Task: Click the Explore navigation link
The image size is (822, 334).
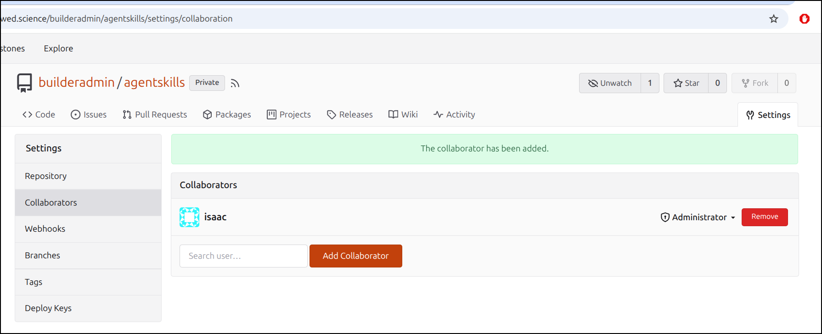Action: (58, 49)
